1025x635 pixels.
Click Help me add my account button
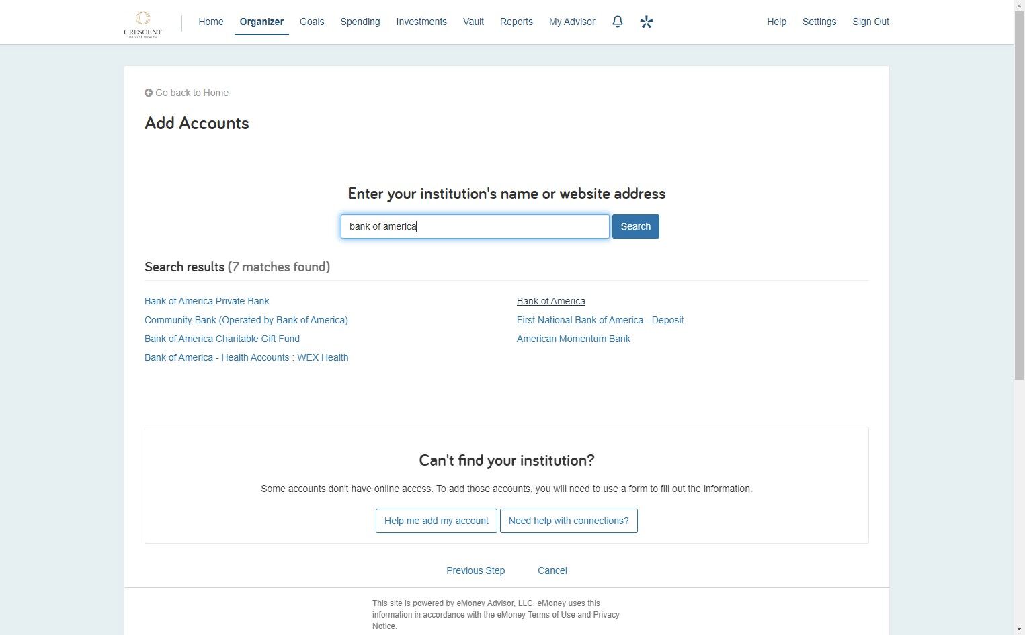pyautogui.click(x=436, y=521)
